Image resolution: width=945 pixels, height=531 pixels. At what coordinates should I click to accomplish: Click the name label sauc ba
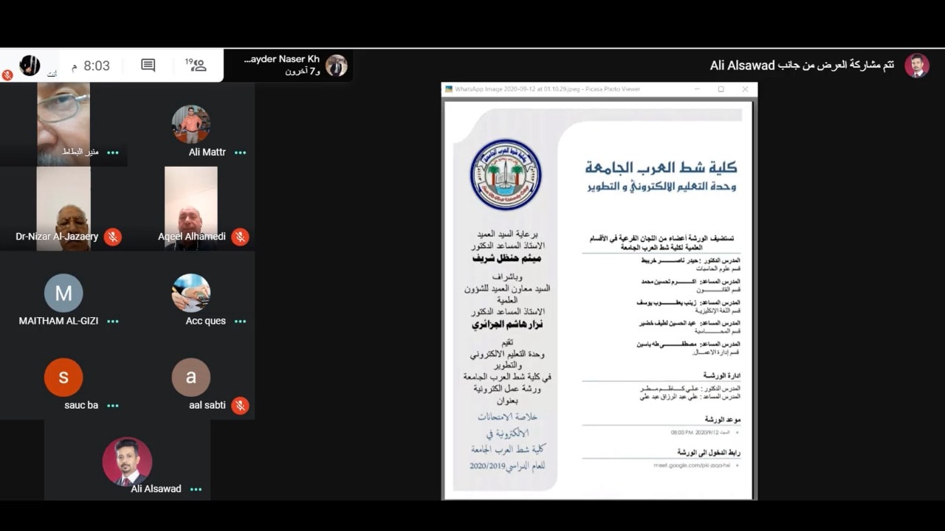81,405
